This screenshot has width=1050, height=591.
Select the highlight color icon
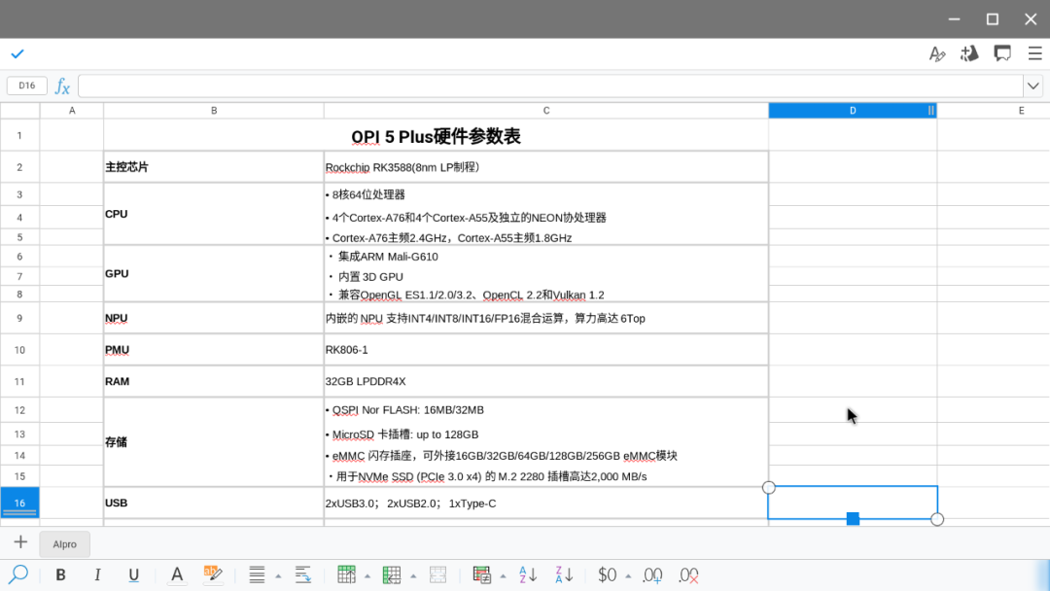point(213,574)
